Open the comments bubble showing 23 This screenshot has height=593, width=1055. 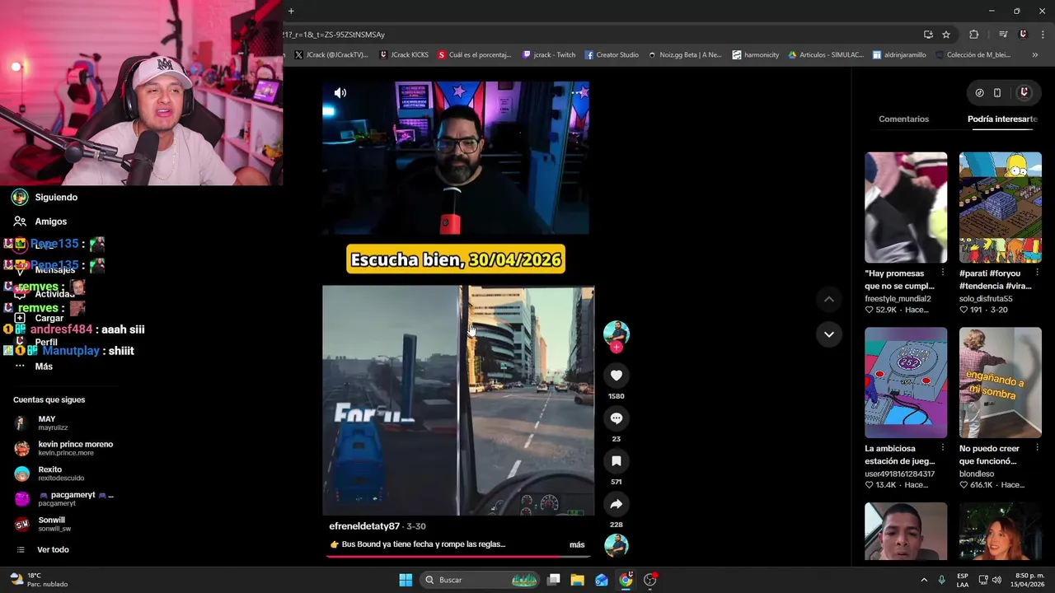(x=616, y=418)
